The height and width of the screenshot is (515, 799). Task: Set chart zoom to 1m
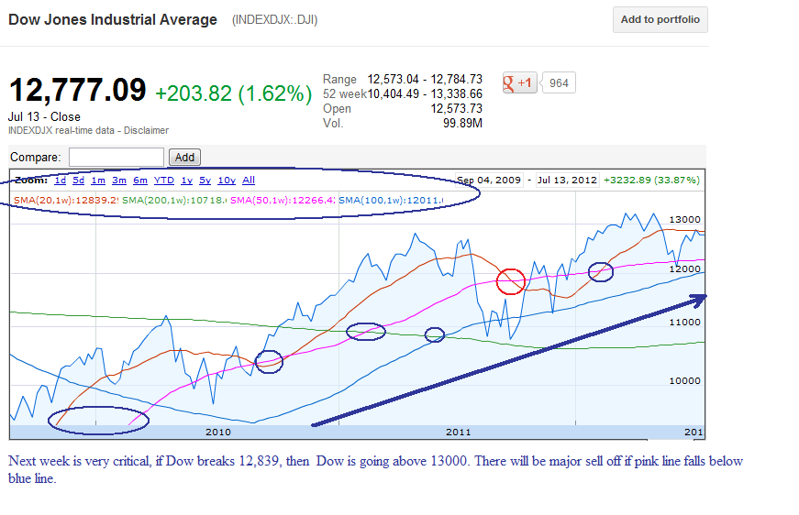click(x=98, y=181)
